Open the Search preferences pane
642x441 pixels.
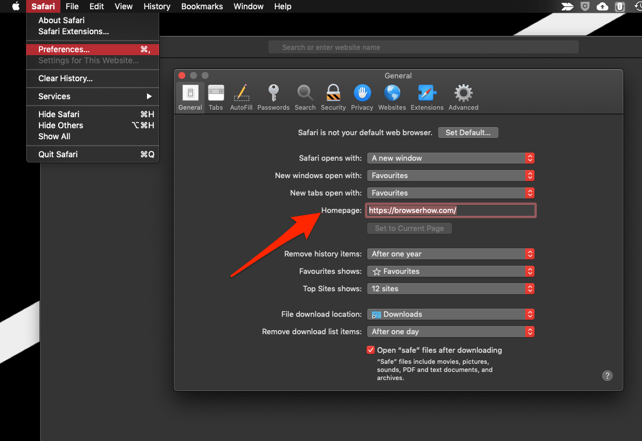(x=305, y=97)
